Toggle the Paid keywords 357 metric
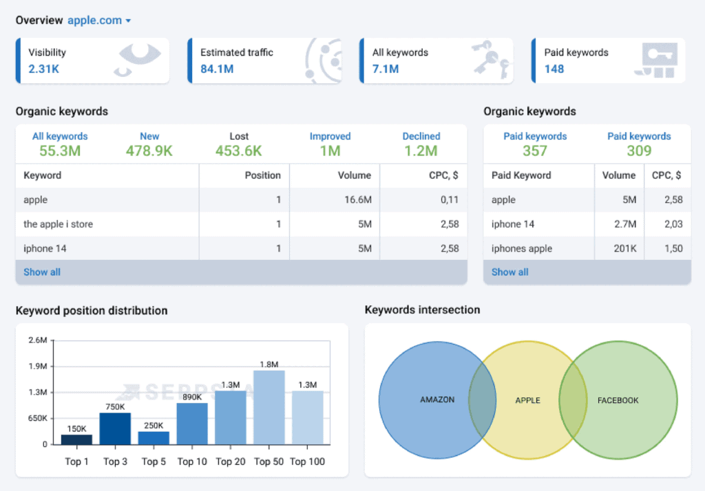The image size is (705, 491). (535, 144)
